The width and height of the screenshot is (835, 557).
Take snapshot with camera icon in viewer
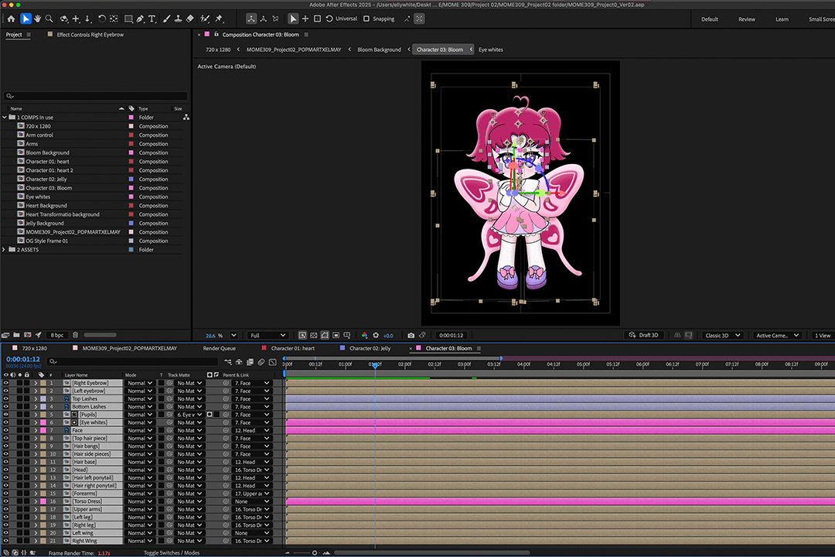[411, 336]
